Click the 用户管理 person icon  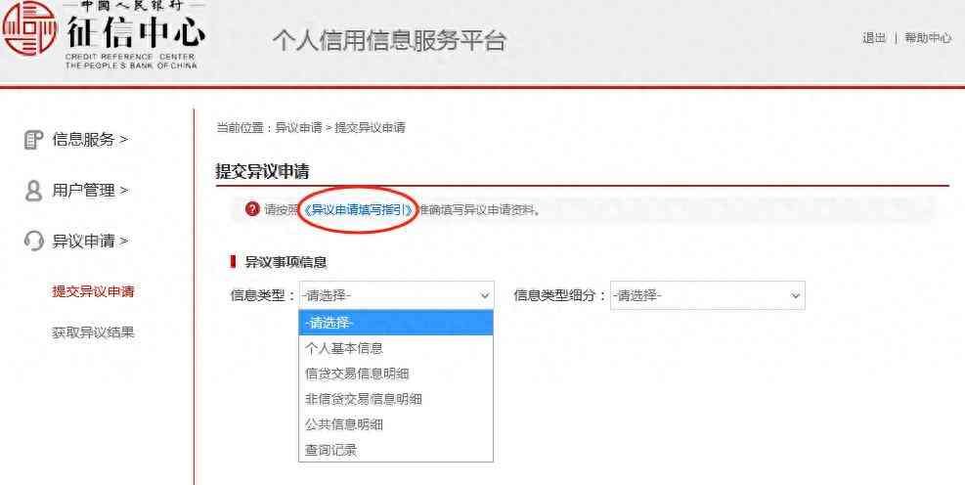tap(33, 191)
